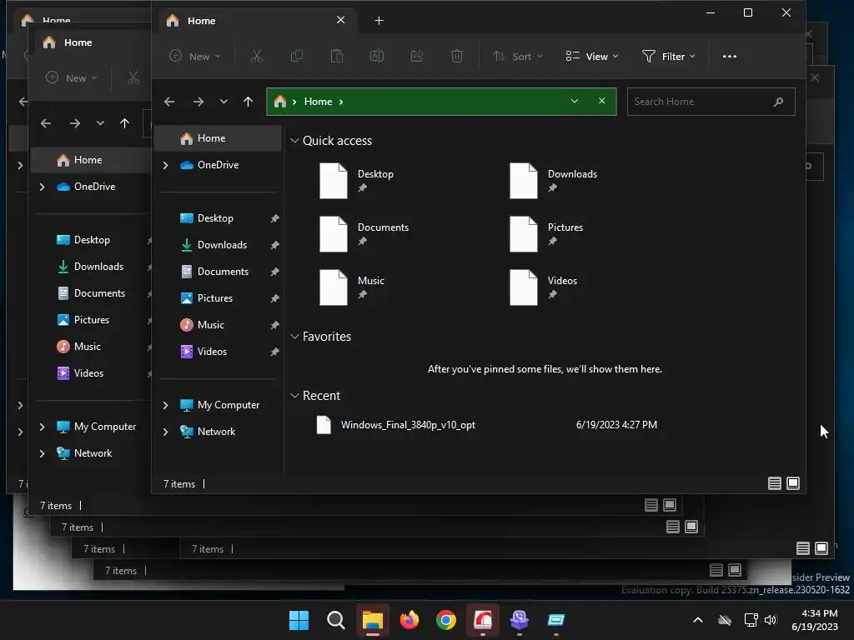Select Pictures in the front window's sidebar
The width and height of the screenshot is (854, 640).
(214, 298)
